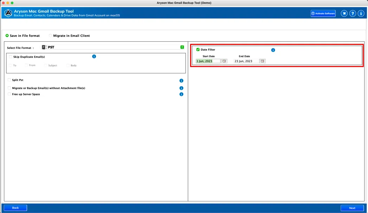
Task: Uncheck the Date Filter checkbox
Action: point(198,49)
